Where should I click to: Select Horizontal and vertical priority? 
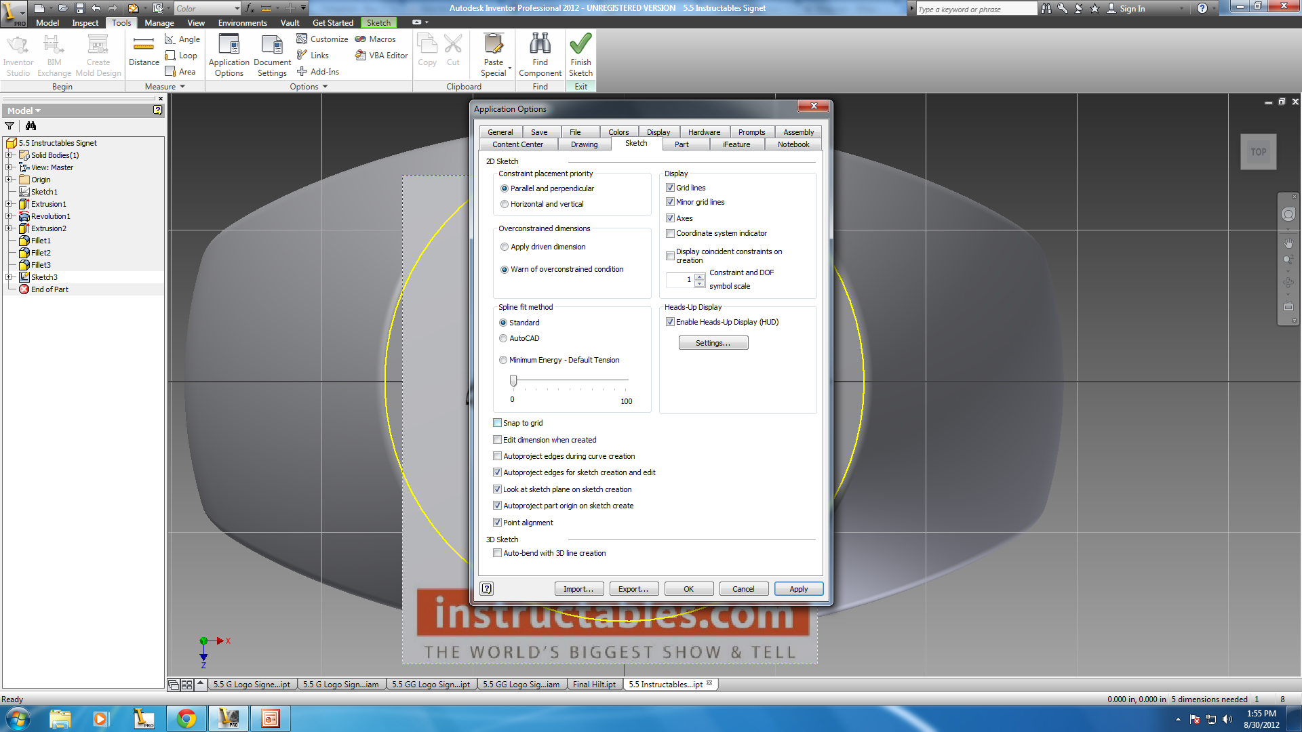coord(505,204)
